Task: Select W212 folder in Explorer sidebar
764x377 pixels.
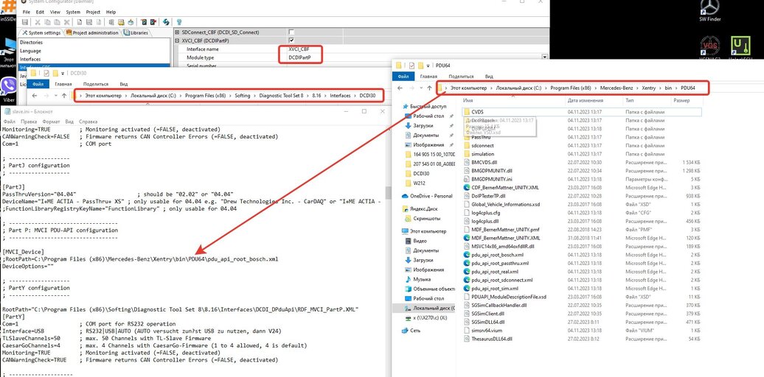Action: point(414,183)
